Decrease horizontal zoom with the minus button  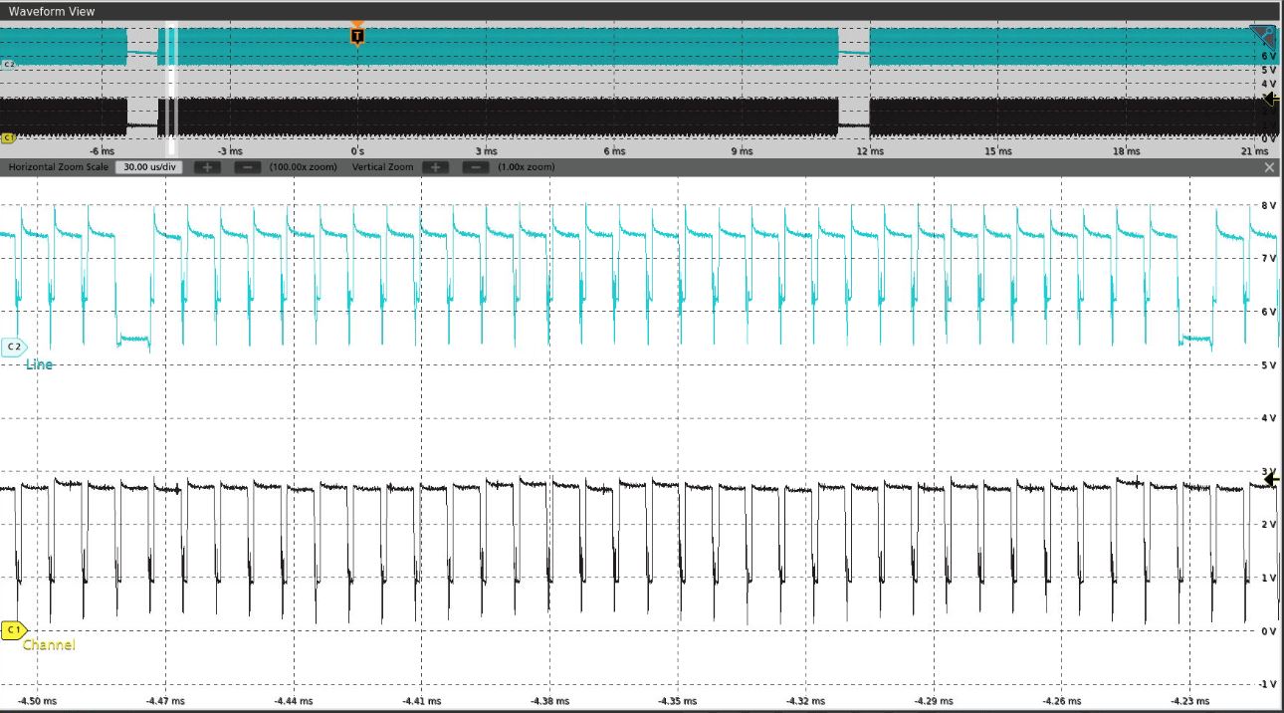tap(248, 167)
